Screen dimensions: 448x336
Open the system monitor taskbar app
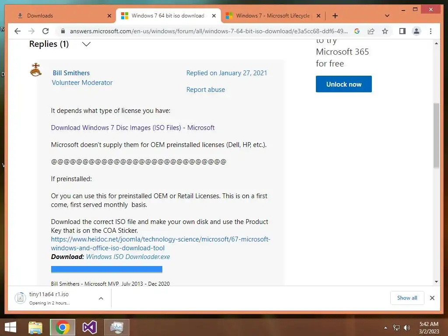coord(117,327)
